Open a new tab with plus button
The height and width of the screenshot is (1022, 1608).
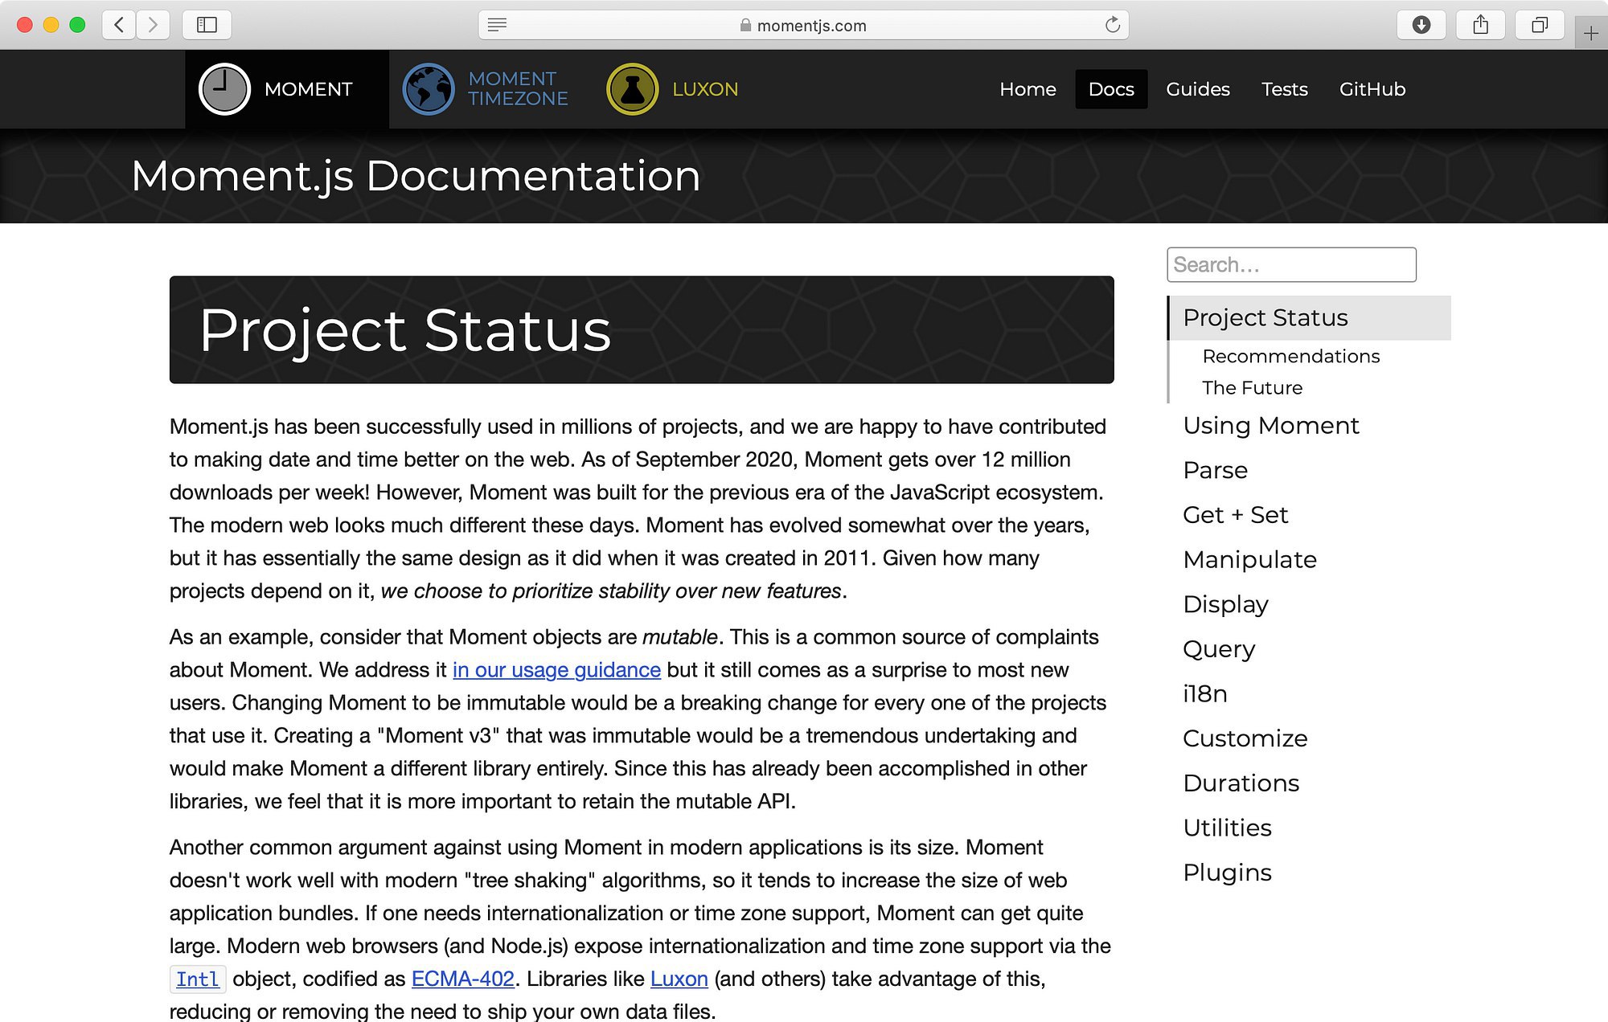tap(1590, 34)
